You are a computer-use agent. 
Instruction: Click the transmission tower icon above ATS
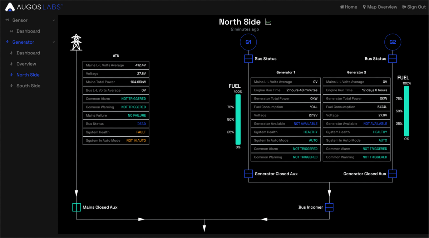76,42
